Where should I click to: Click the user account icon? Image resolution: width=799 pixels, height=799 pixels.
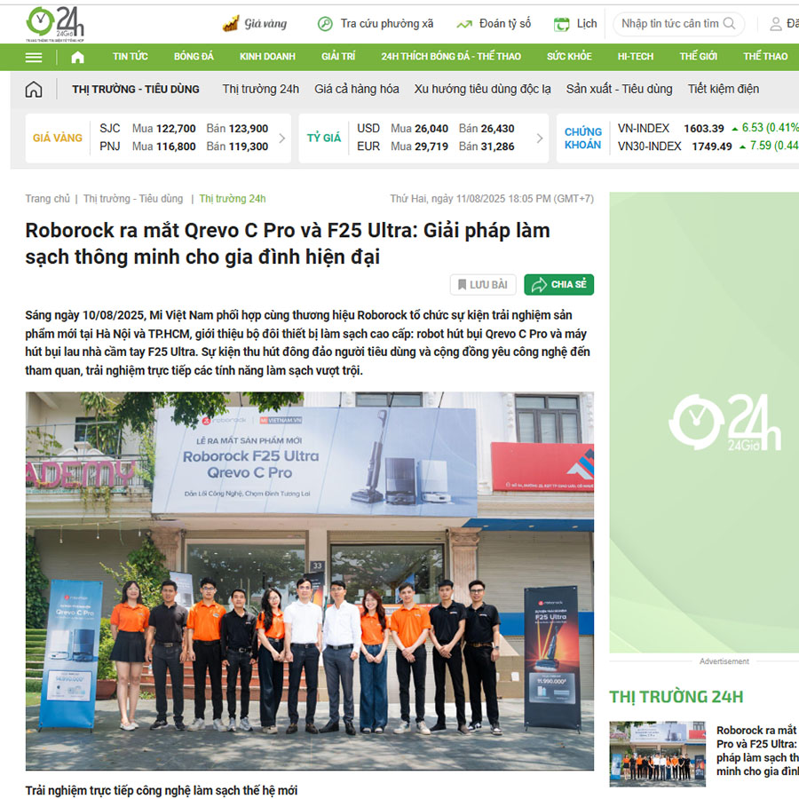[776, 24]
